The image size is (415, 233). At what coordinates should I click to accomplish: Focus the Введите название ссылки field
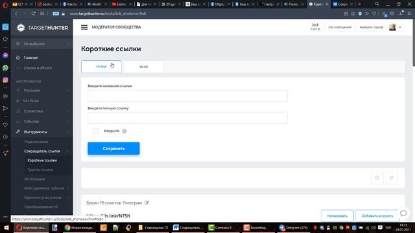(x=187, y=96)
